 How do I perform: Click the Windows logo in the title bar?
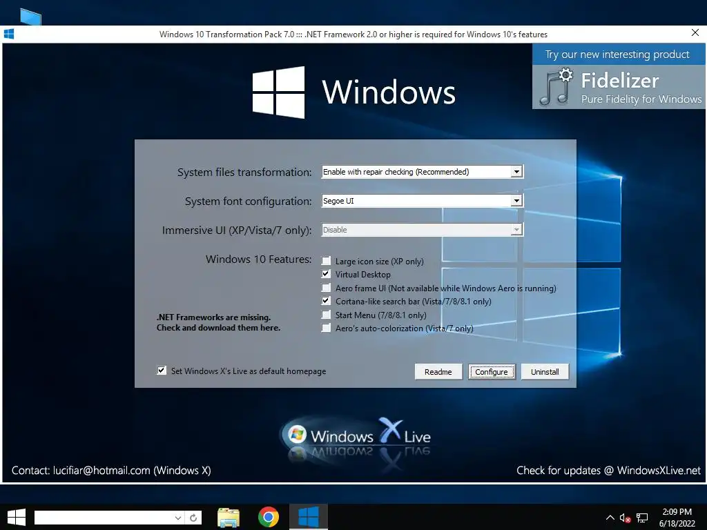[8, 35]
